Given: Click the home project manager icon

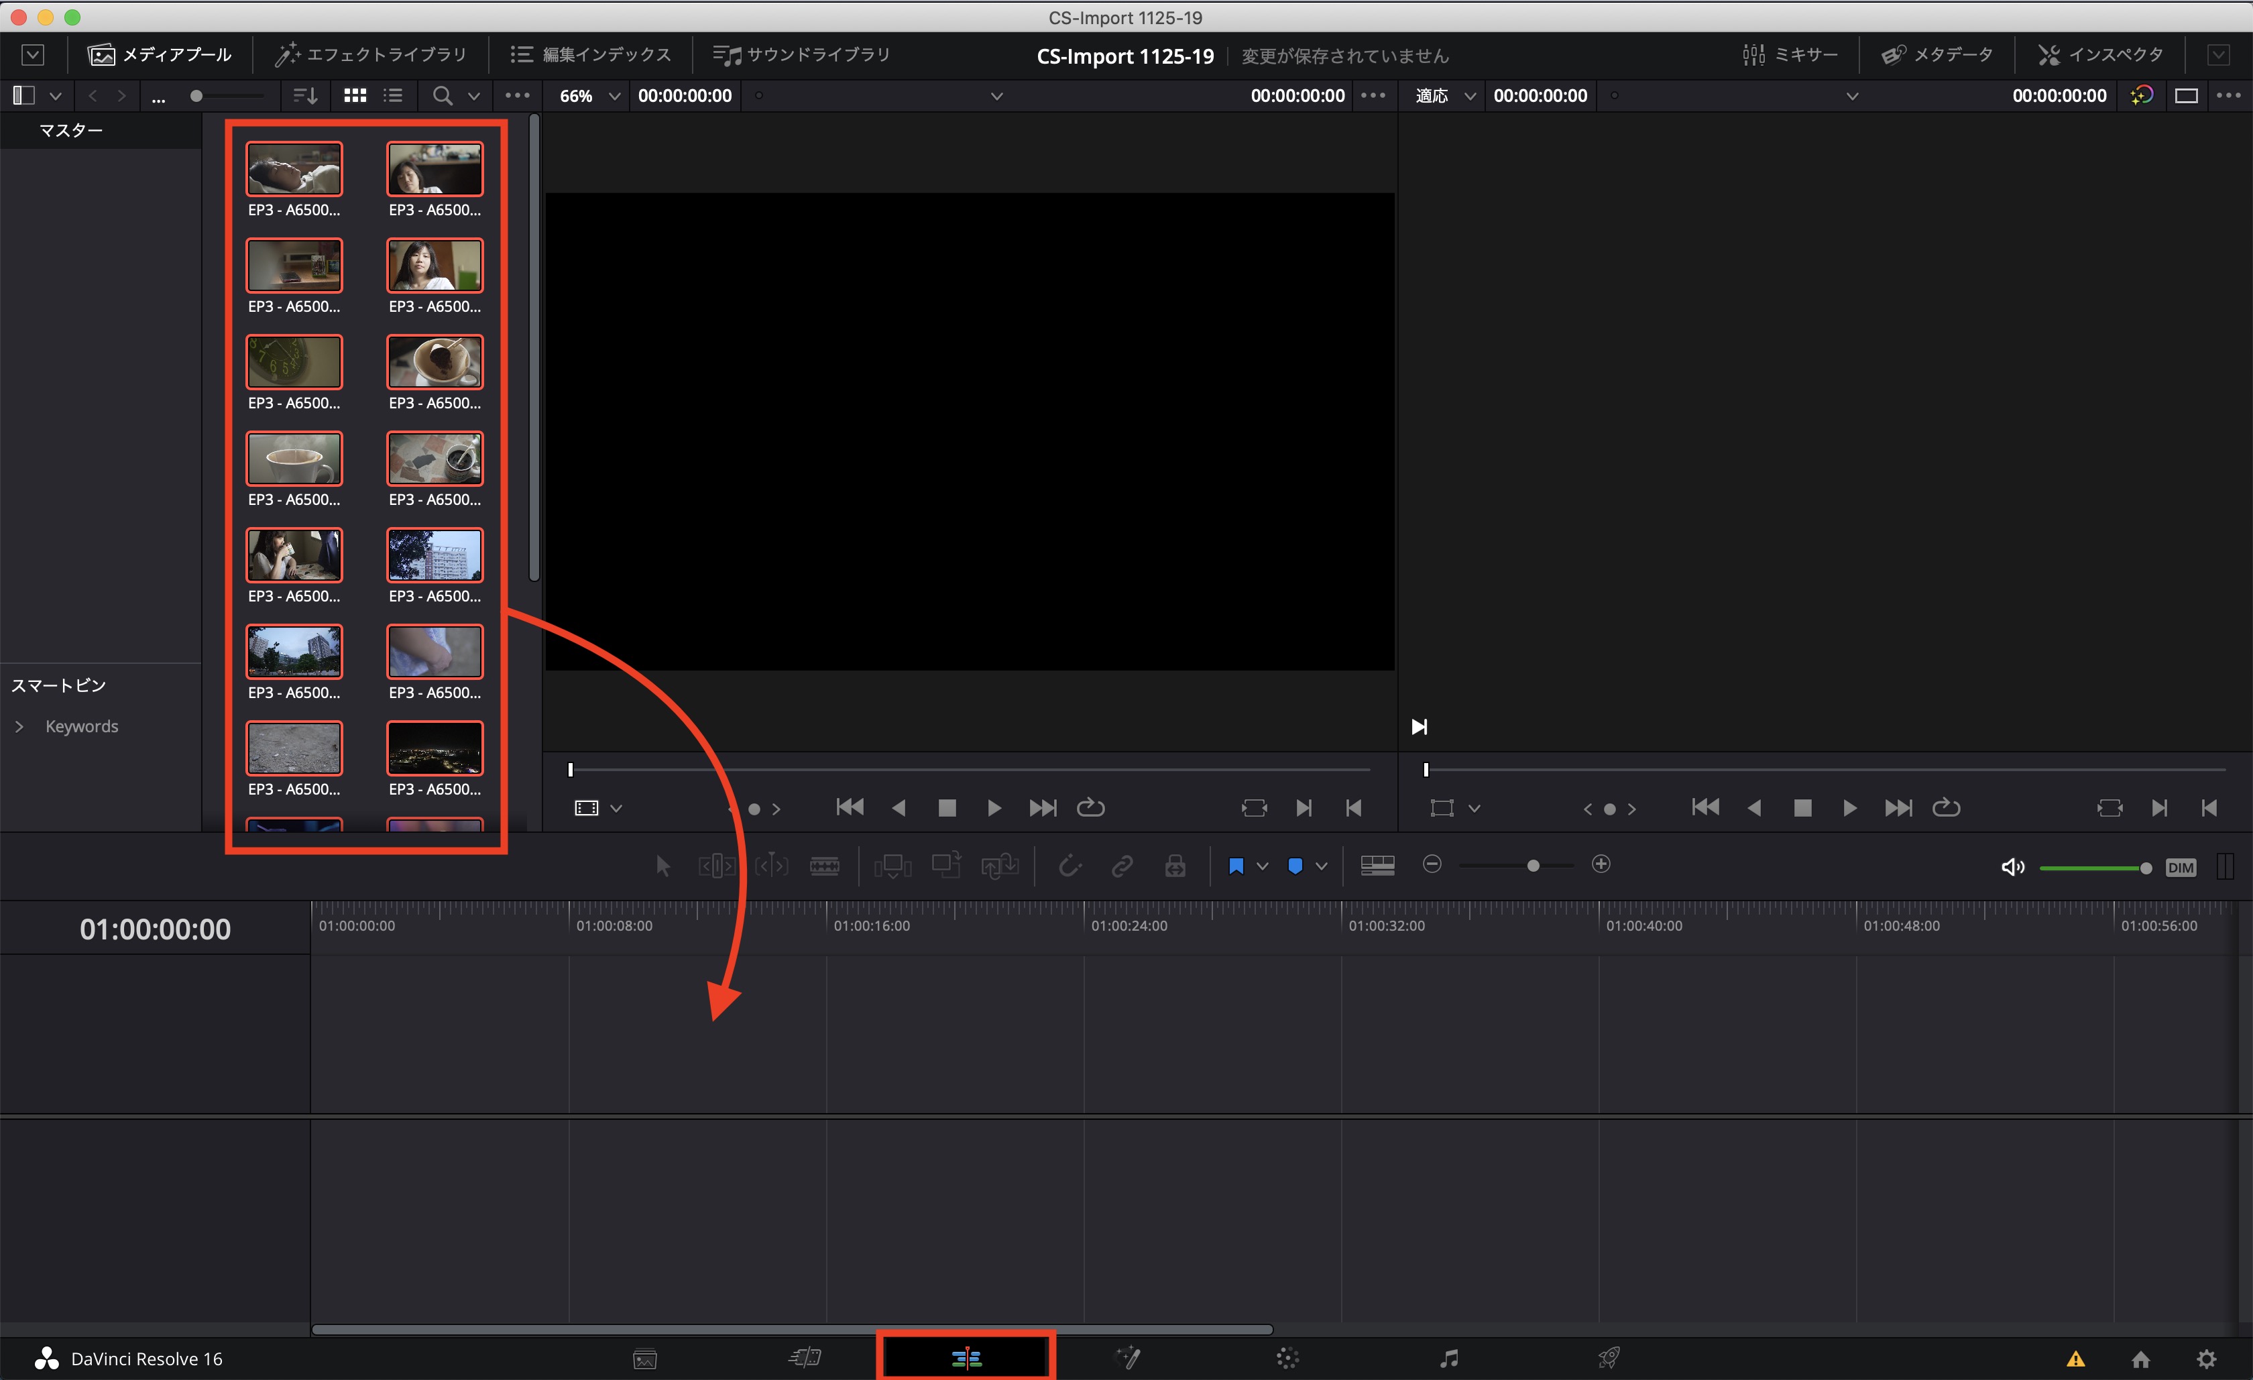Looking at the screenshot, I should [x=2140, y=1359].
